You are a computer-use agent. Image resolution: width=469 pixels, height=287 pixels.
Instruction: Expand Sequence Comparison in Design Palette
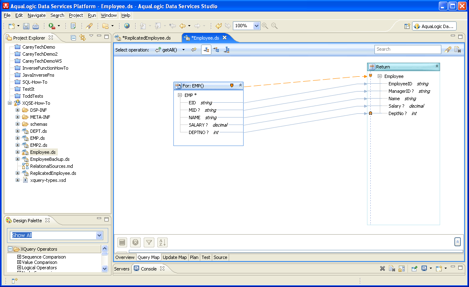coord(19,256)
